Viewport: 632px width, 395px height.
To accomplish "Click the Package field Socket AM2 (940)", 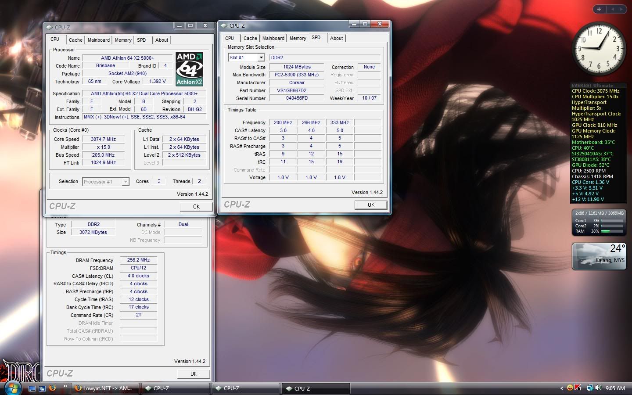I will pyautogui.click(x=127, y=74).
